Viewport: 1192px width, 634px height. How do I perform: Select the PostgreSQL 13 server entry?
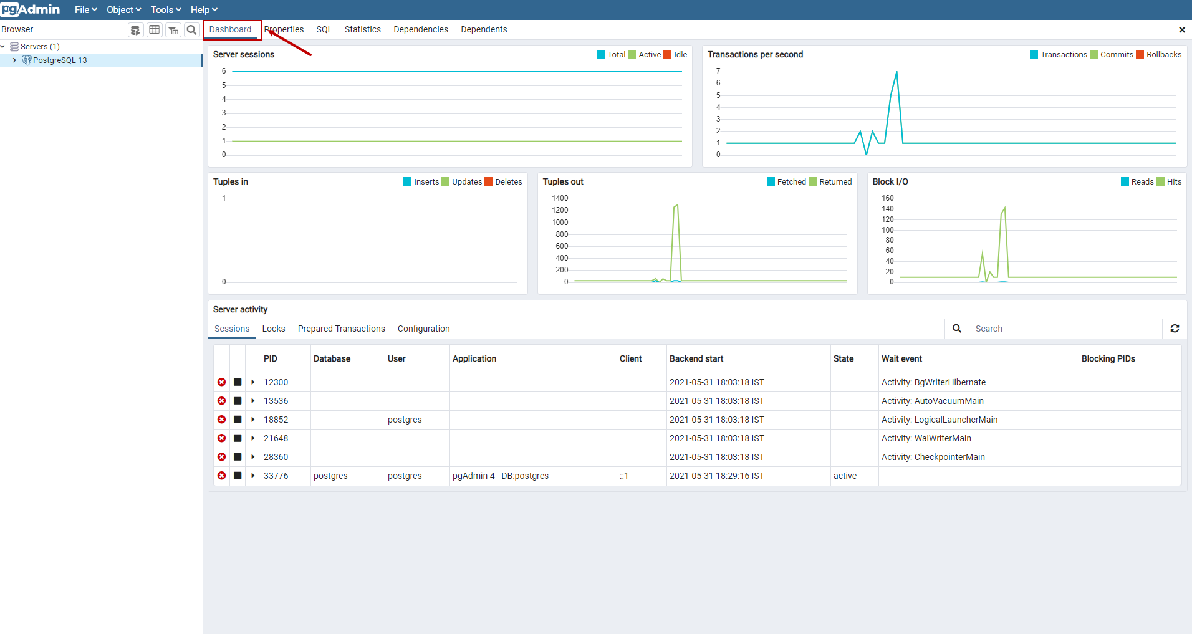60,60
